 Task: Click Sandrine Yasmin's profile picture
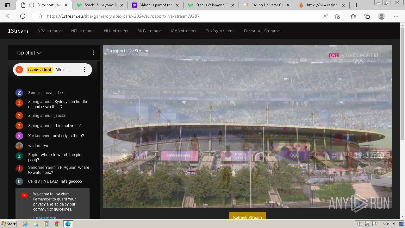[19, 168]
